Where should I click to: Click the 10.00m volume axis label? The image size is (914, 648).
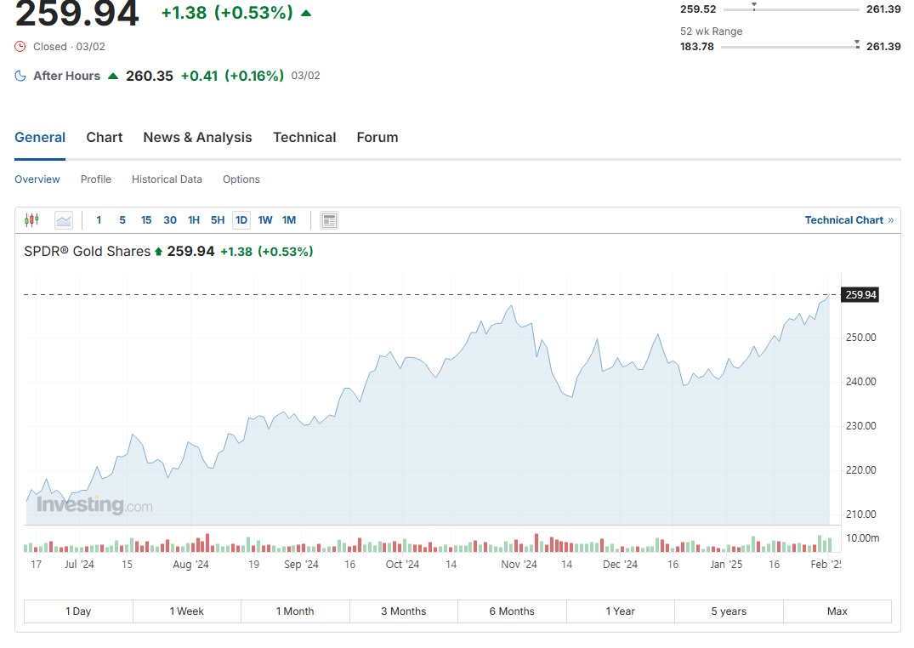point(863,537)
